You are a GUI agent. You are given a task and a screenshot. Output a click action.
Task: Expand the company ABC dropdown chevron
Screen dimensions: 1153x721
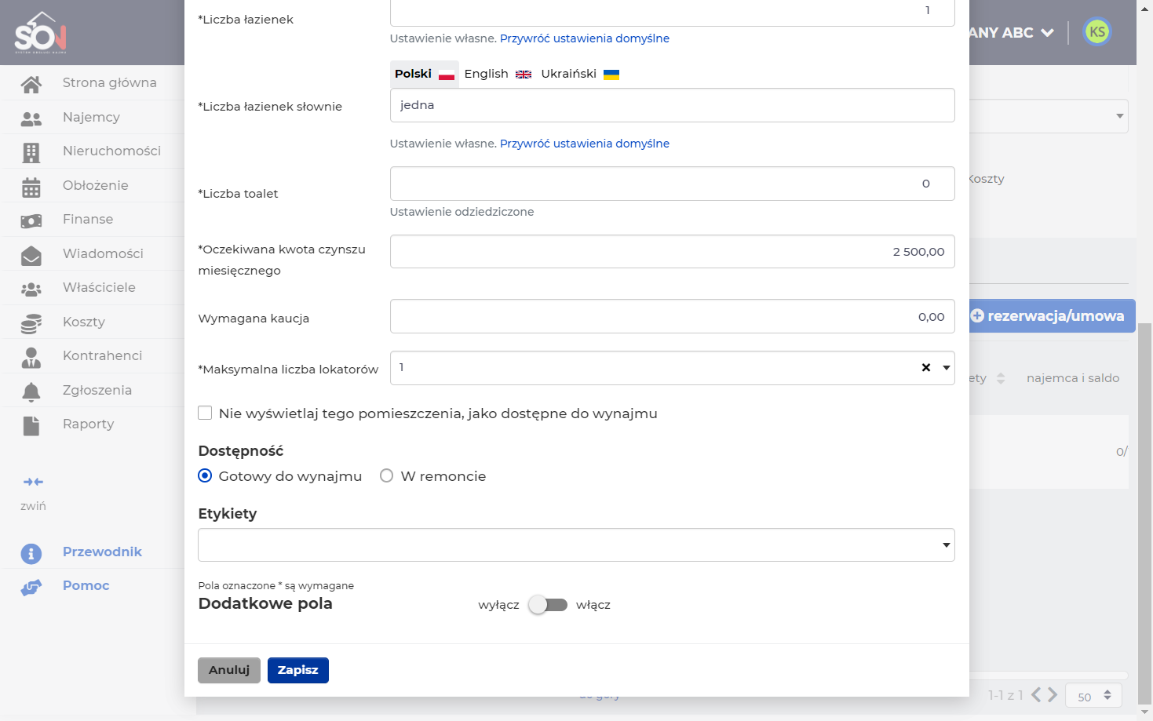point(1047,33)
